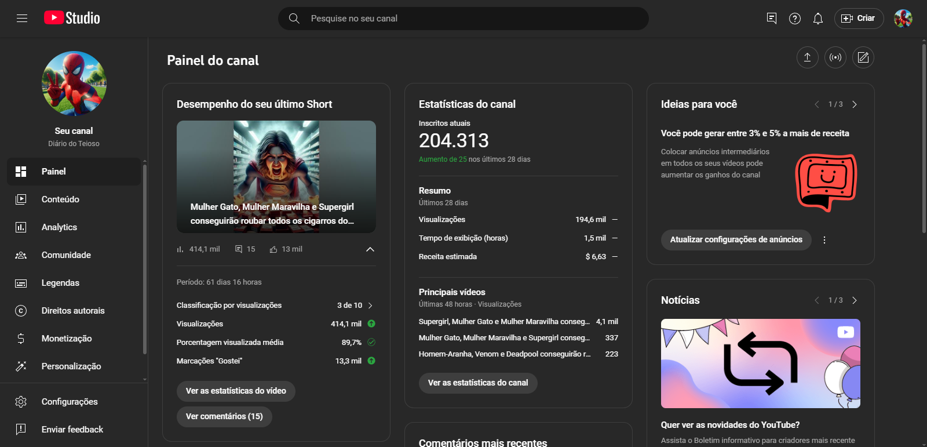Click the Short's views bar icon (414,1 mil)
Image resolution: width=927 pixels, height=447 pixels.
180,249
